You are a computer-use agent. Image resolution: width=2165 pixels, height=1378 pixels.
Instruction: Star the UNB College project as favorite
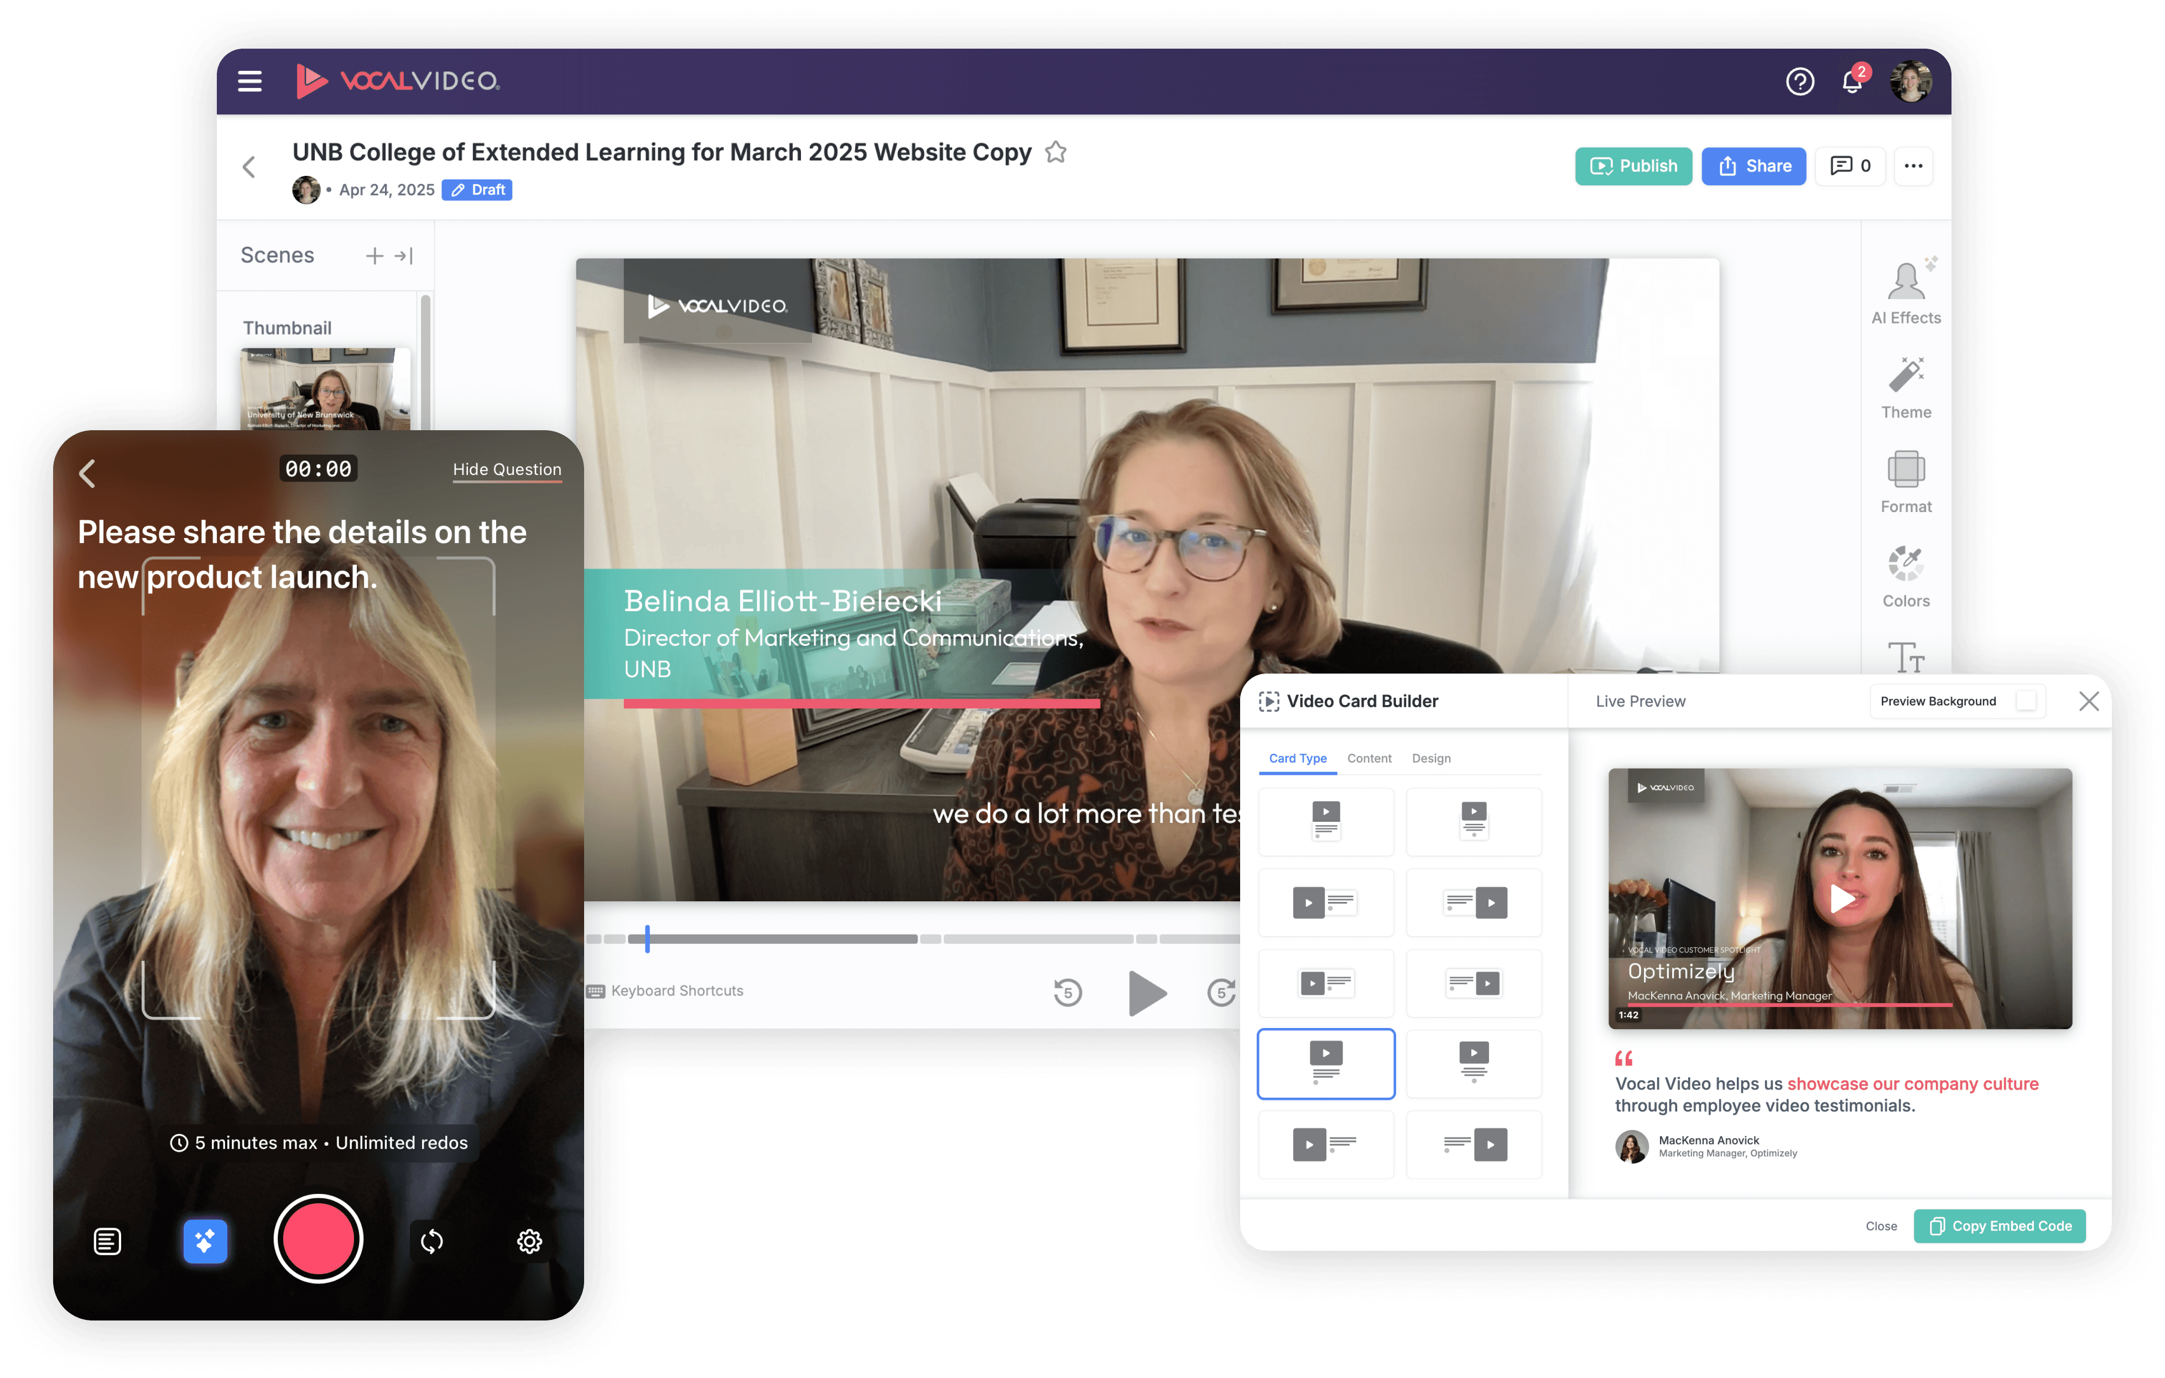coord(1055,153)
